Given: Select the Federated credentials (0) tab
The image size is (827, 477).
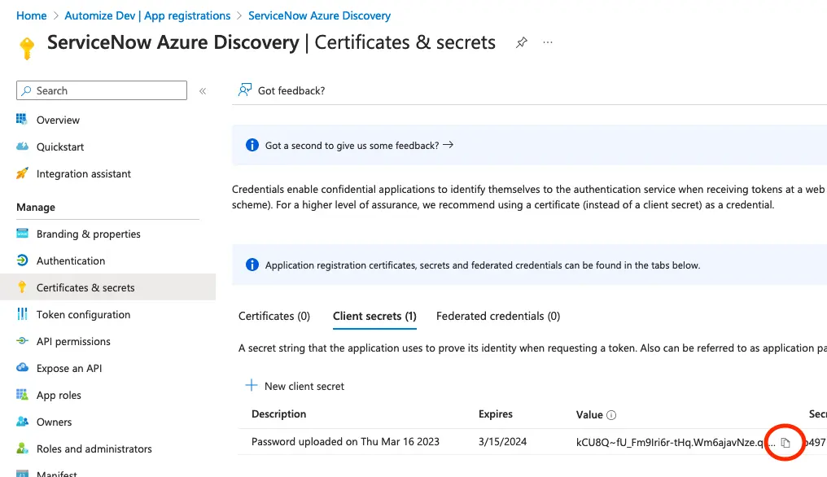Looking at the screenshot, I should (498, 316).
